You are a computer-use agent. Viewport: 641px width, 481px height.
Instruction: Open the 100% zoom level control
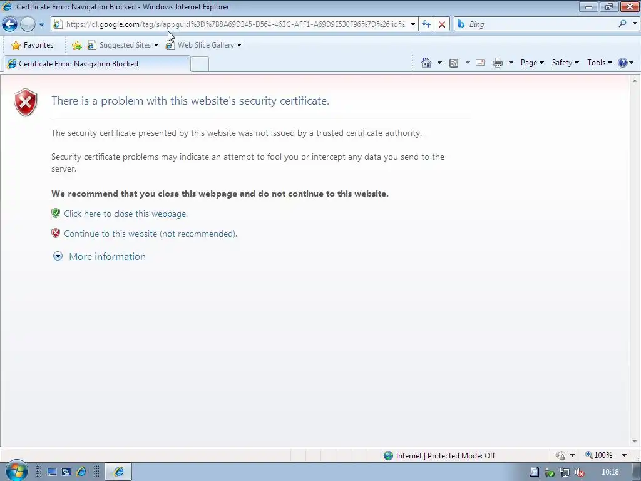click(x=599, y=455)
